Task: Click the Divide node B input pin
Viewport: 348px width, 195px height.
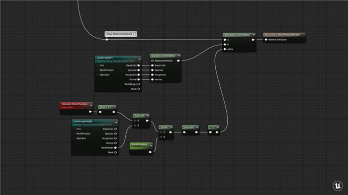Action: pyautogui.click(x=161, y=137)
